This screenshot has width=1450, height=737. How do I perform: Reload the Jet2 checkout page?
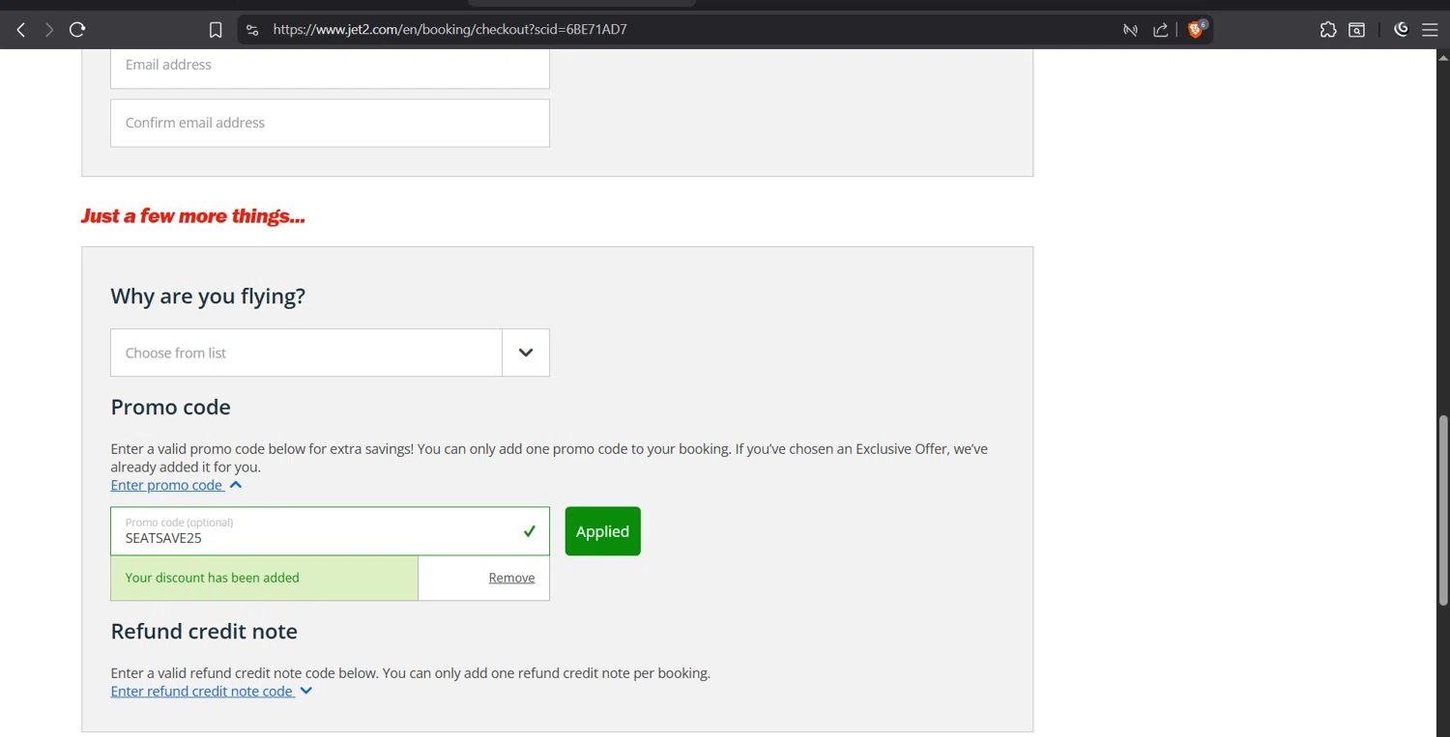(77, 30)
